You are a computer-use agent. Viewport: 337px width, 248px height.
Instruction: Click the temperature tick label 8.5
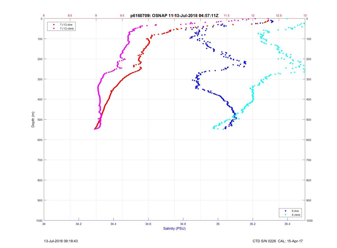70,16
